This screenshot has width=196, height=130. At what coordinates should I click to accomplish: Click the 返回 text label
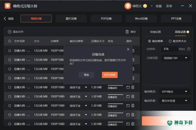click(x=11, y=19)
